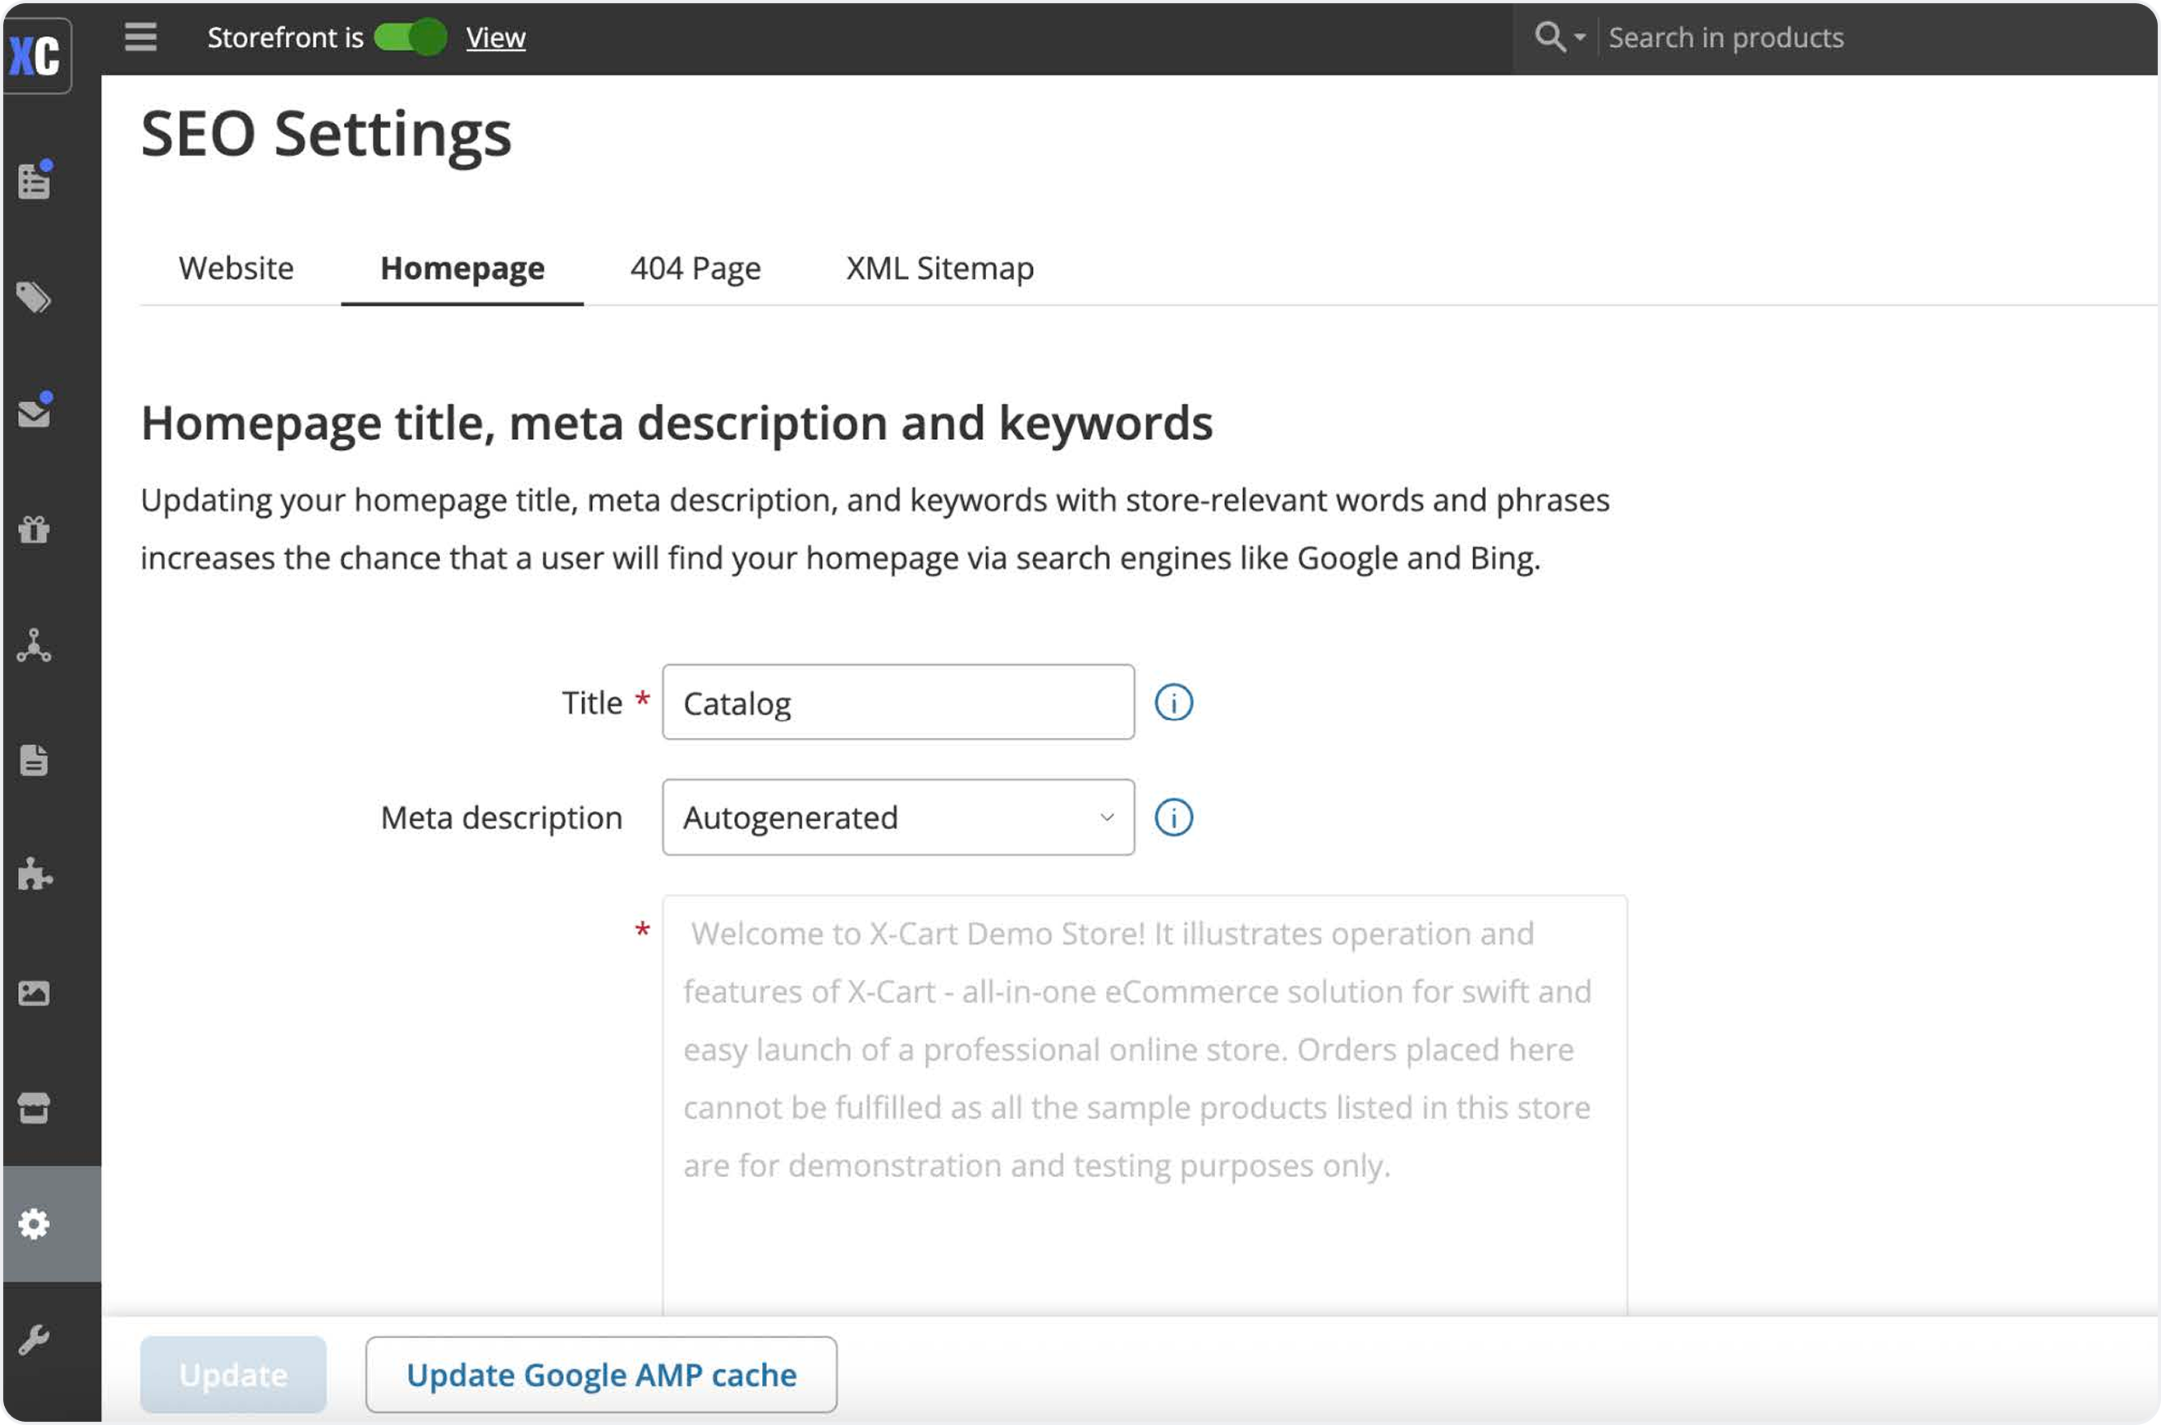The image size is (2161, 1425).
Task: Click the XC logo icon
Action: 34,56
